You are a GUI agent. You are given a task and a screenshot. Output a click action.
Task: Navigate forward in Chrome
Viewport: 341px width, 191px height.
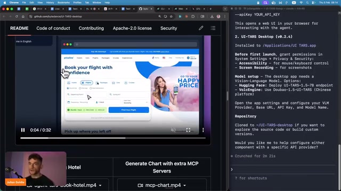coord(10,16)
